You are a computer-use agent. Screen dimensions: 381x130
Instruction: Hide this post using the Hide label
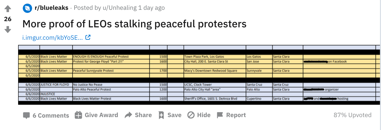point(204,115)
